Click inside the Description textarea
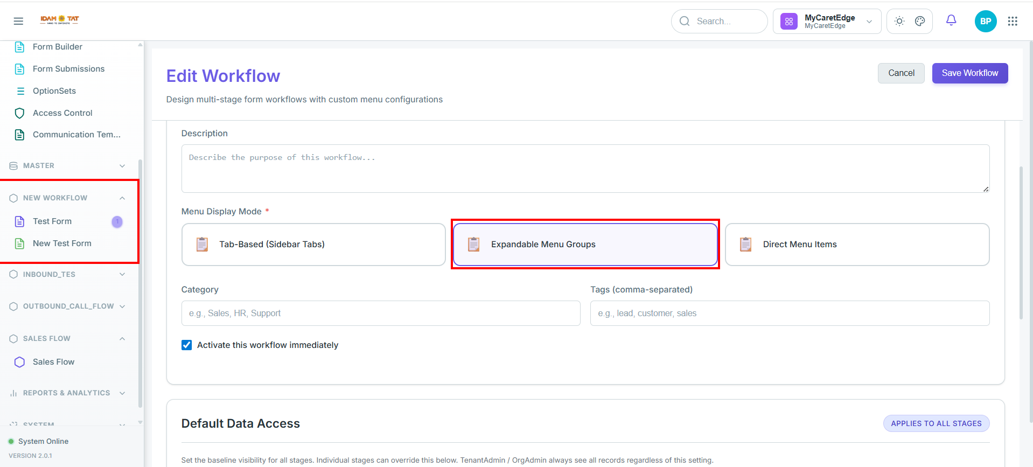This screenshot has height=467, width=1033. pyautogui.click(x=585, y=169)
